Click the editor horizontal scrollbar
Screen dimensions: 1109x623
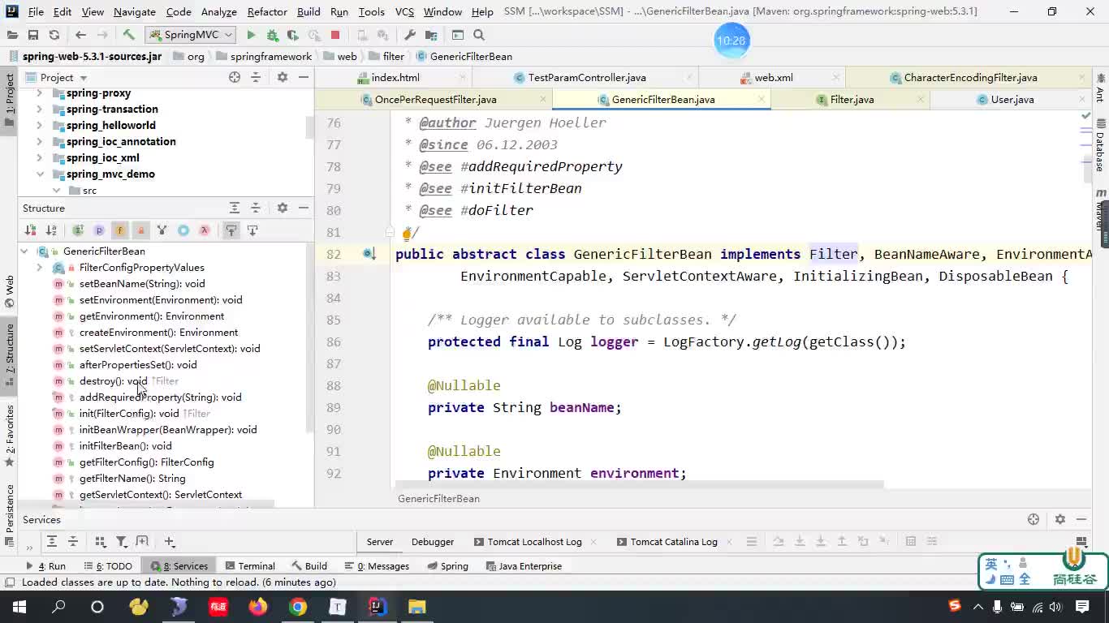tap(640, 485)
